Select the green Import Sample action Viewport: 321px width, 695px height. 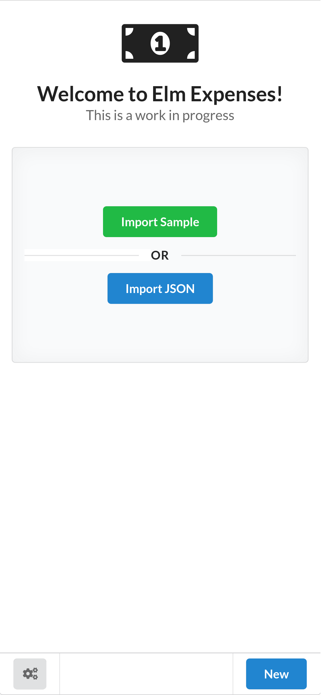click(x=160, y=221)
